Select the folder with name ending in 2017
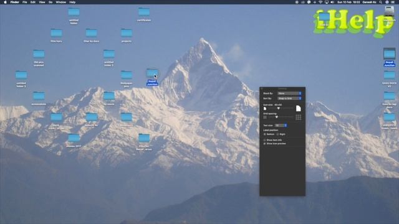This screenshot has width=399, height=224. click(x=74, y=141)
